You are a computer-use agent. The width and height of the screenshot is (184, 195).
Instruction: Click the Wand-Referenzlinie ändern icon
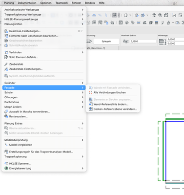pyautogui.click(x=91, y=104)
